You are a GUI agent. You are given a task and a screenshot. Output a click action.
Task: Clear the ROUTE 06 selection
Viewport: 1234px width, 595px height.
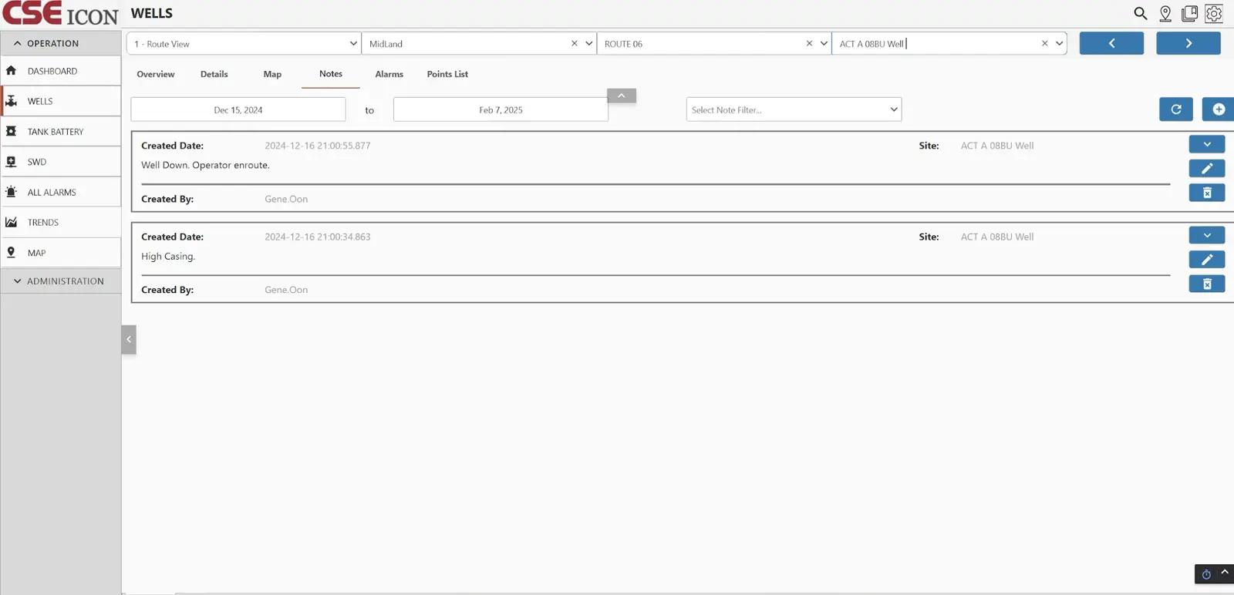pos(809,44)
